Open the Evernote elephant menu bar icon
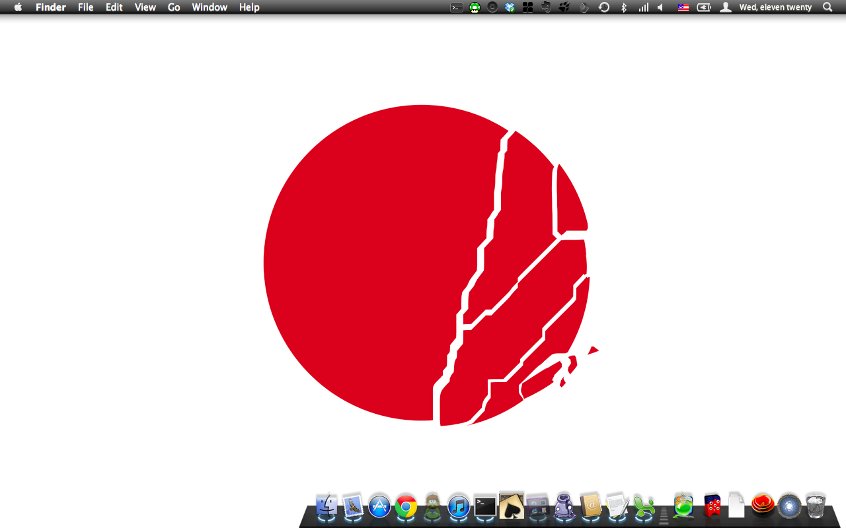The image size is (846, 528). pos(546,7)
